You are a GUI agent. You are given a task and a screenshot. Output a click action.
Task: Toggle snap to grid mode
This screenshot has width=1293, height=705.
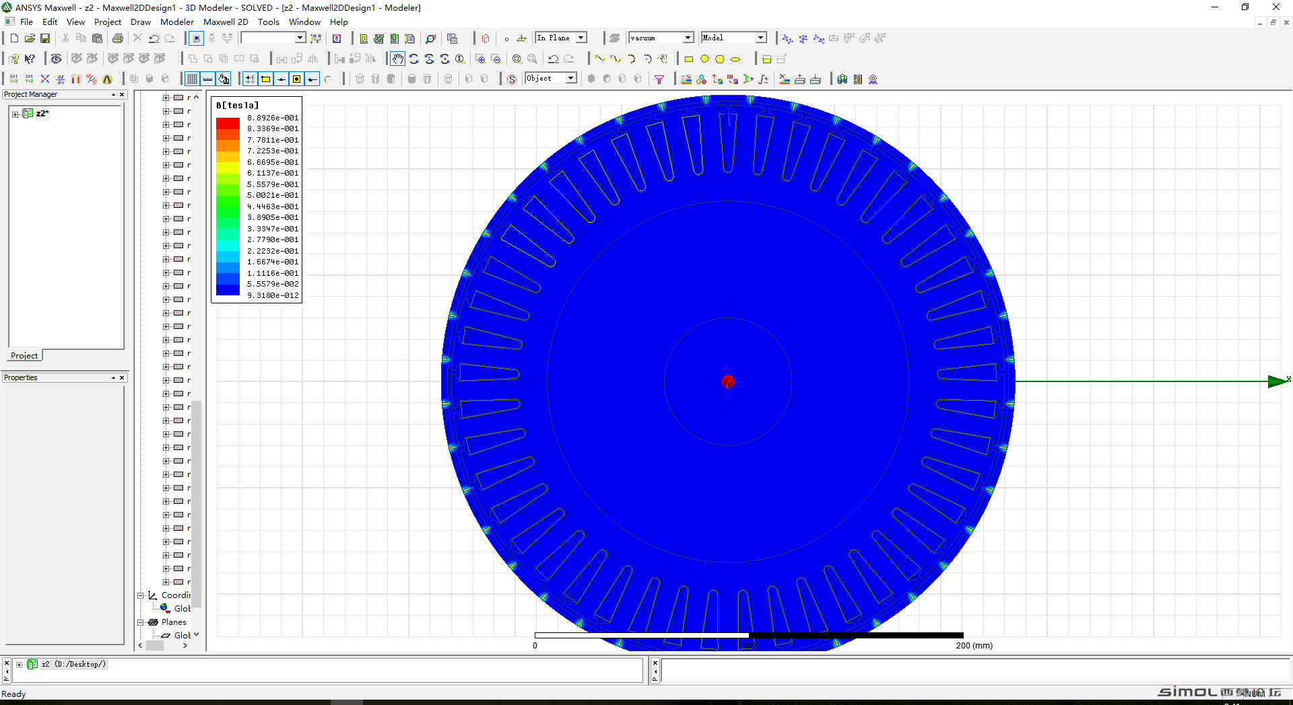click(x=250, y=79)
